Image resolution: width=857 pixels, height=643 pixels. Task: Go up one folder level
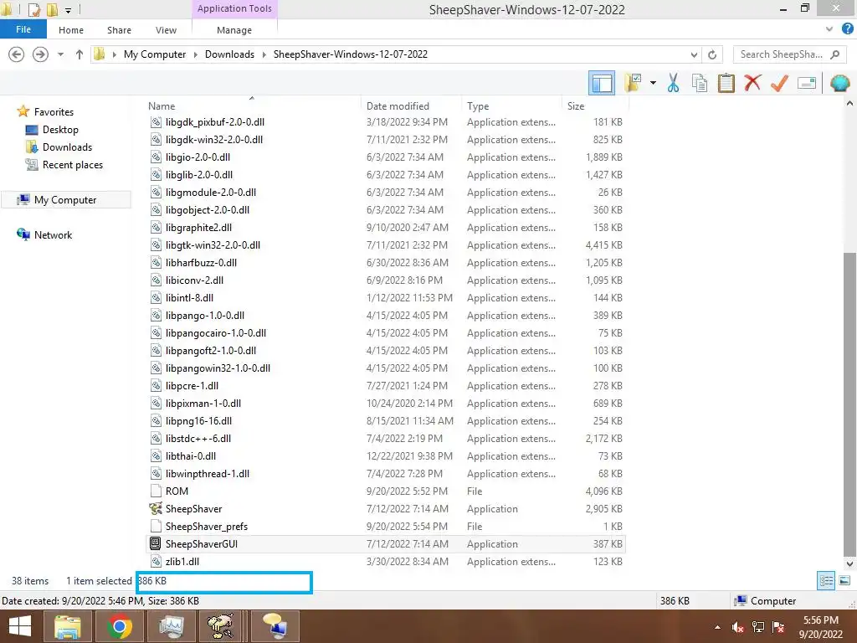point(80,54)
